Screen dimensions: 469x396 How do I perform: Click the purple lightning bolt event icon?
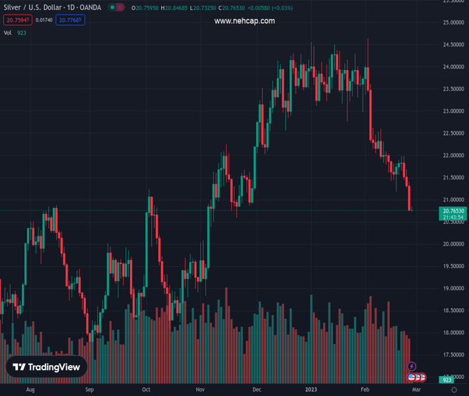pos(412,366)
